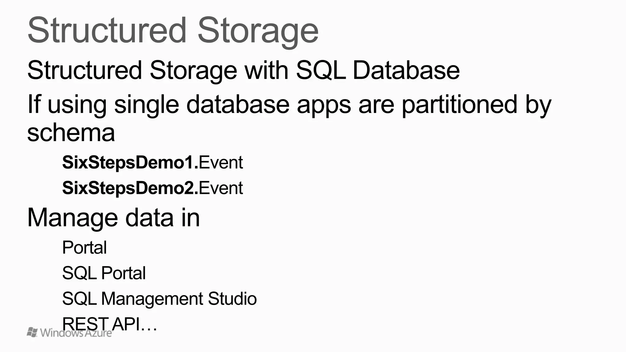
Task: Select the large gray Structured Storage title
Action: pyautogui.click(x=173, y=31)
